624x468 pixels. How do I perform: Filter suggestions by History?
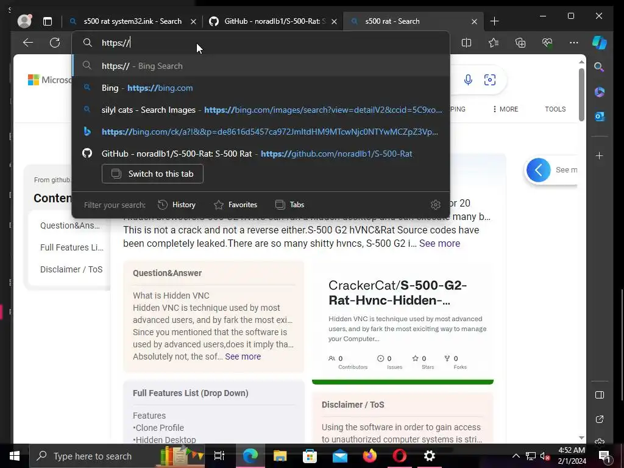[177, 205]
